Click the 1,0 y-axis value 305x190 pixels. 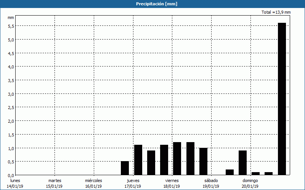(x=11, y=148)
